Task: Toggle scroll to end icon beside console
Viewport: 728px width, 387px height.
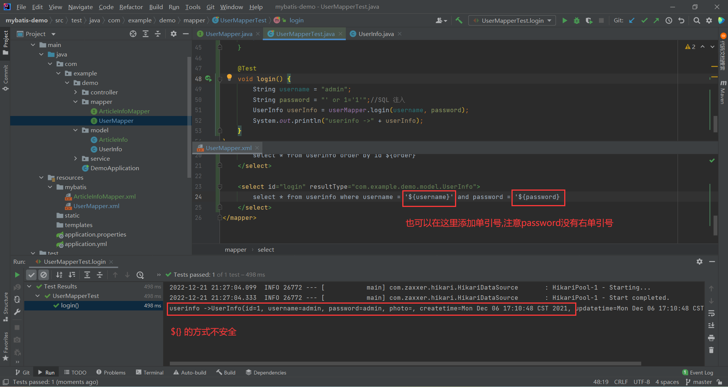Action: coord(711,326)
